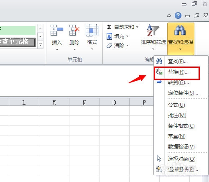The width and height of the screenshot is (209, 182).
Task: Select 数据验证(V) in the menu
Action: [181, 147]
